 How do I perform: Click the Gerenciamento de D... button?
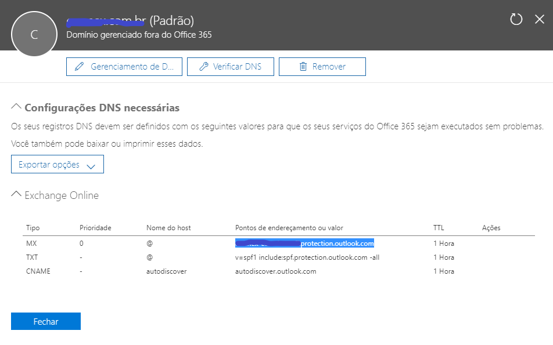point(124,67)
